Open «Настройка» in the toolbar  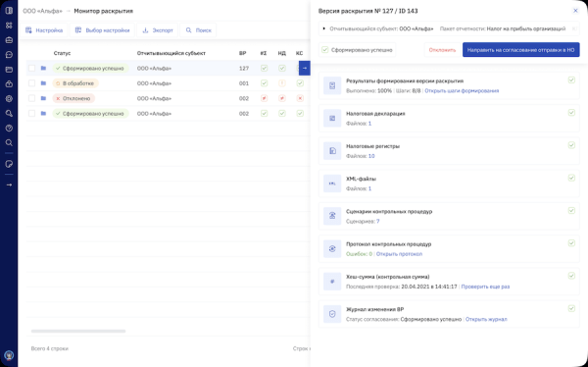point(44,30)
